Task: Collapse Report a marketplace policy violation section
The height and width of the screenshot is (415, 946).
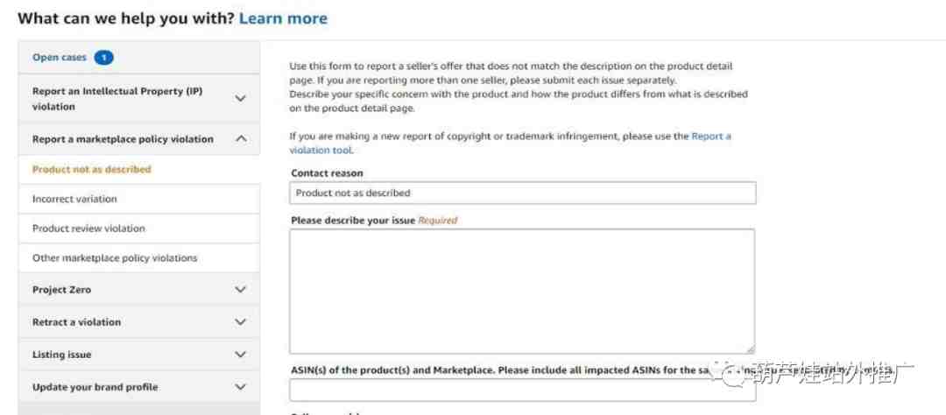Action: [x=240, y=138]
